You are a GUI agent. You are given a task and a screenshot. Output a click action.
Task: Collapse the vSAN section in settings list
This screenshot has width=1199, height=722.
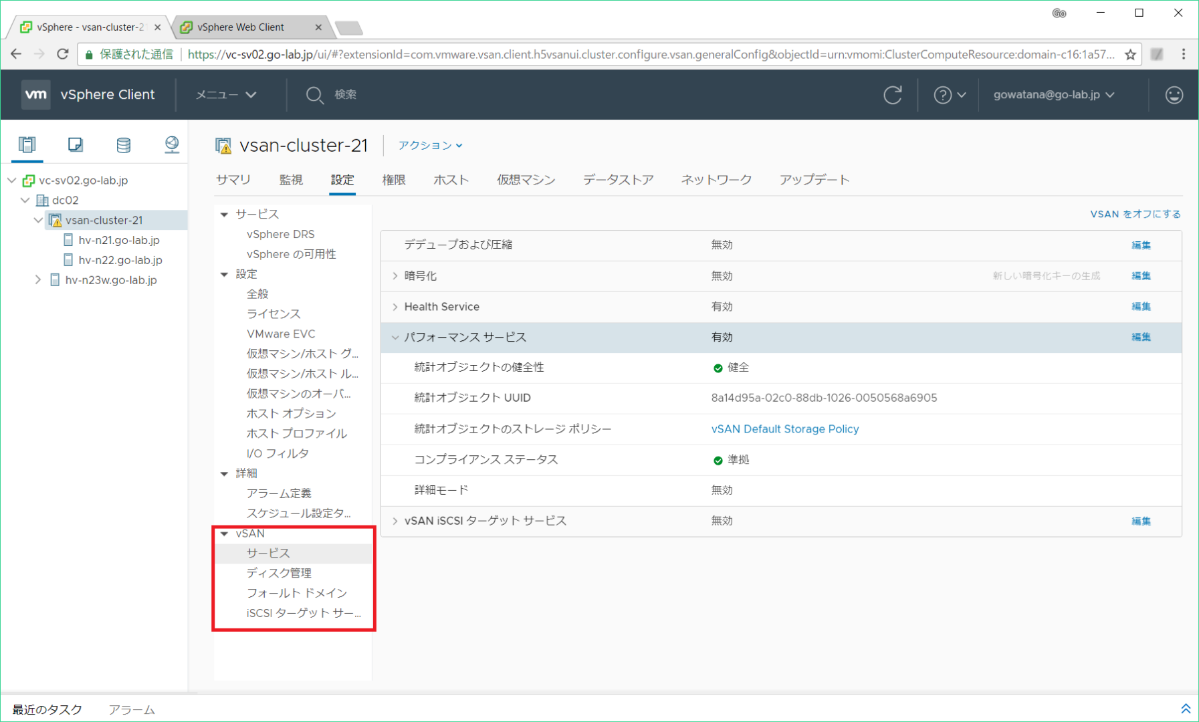(x=225, y=533)
